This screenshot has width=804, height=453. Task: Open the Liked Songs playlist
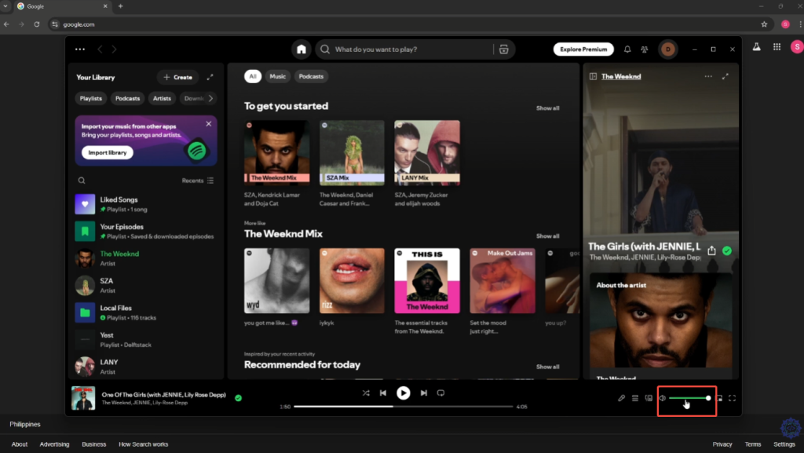coord(146,204)
